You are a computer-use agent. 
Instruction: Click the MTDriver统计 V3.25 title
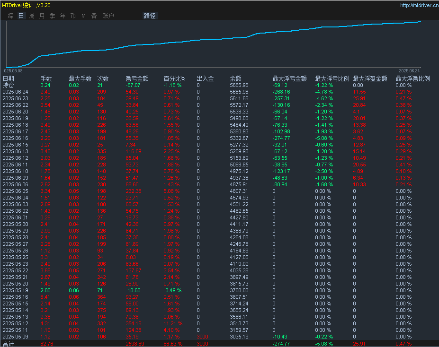[27, 5]
